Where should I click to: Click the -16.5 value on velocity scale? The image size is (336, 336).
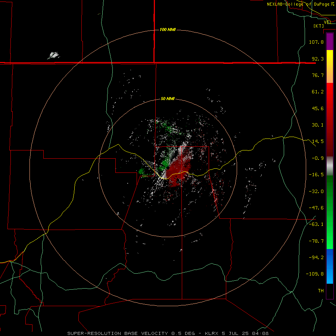[x=316, y=175]
